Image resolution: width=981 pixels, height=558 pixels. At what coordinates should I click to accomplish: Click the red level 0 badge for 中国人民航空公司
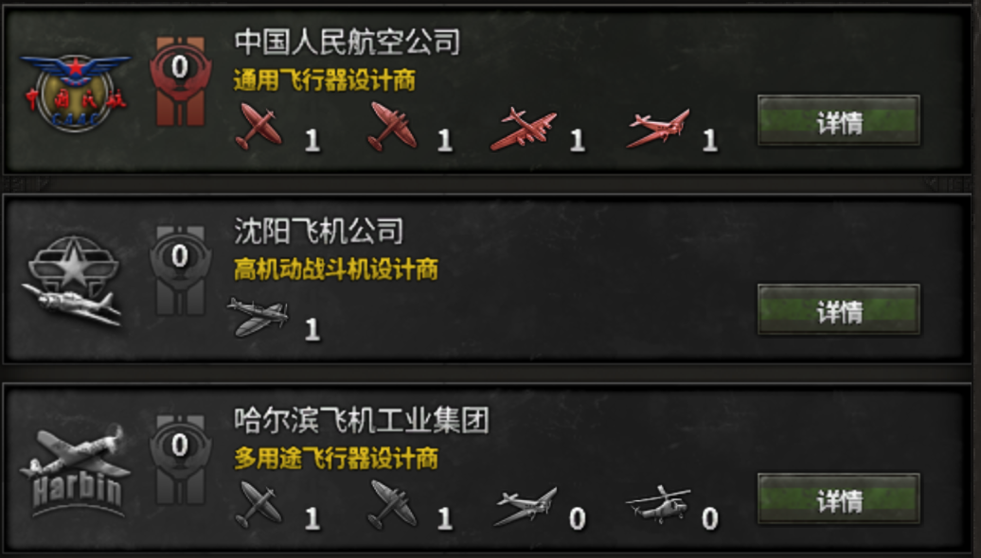[180, 81]
